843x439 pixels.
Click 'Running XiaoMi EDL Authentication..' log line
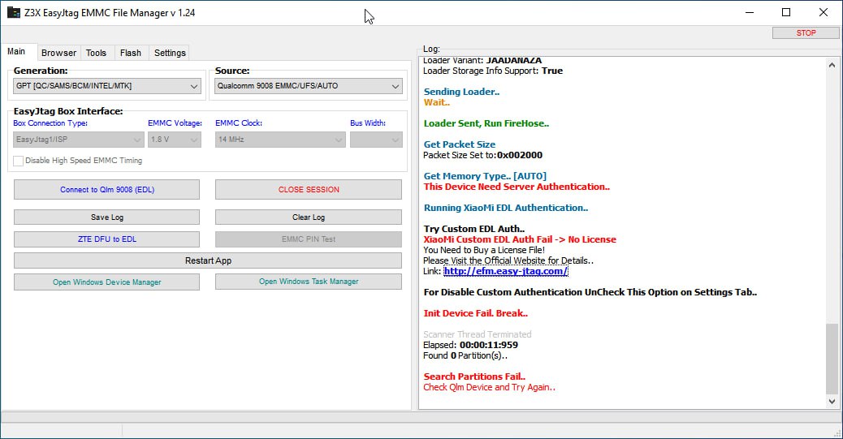tap(506, 208)
